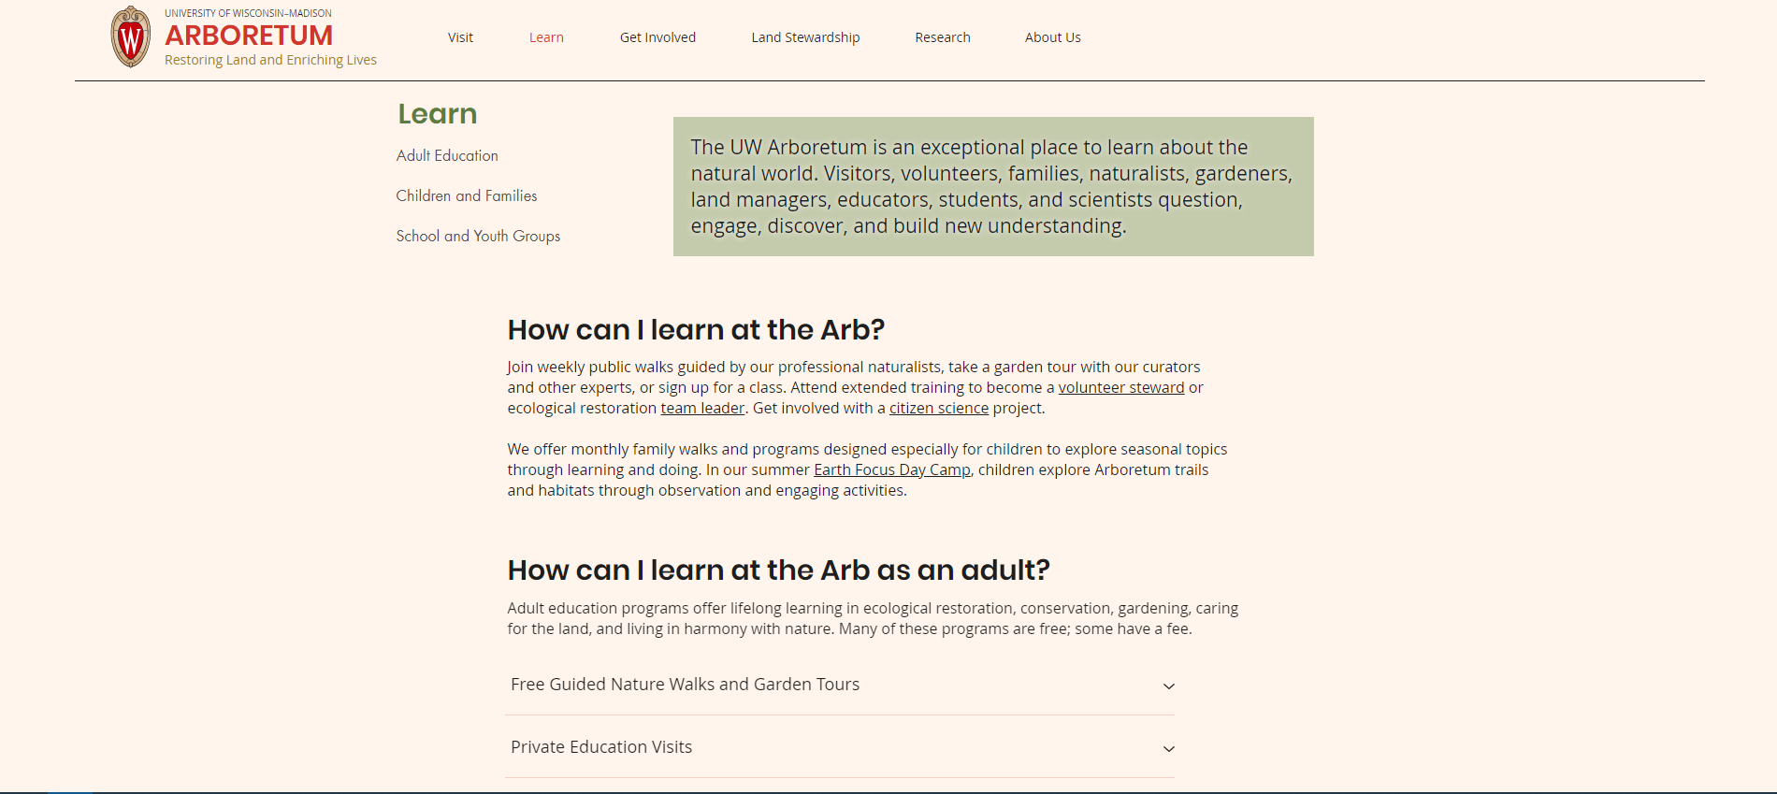Expand the Private Education Visits section
This screenshot has height=794, width=1777.
pos(840,747)
